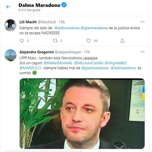Reply to Lili Macht's tweet
152x152 pixels.
[x=22, y=41]
